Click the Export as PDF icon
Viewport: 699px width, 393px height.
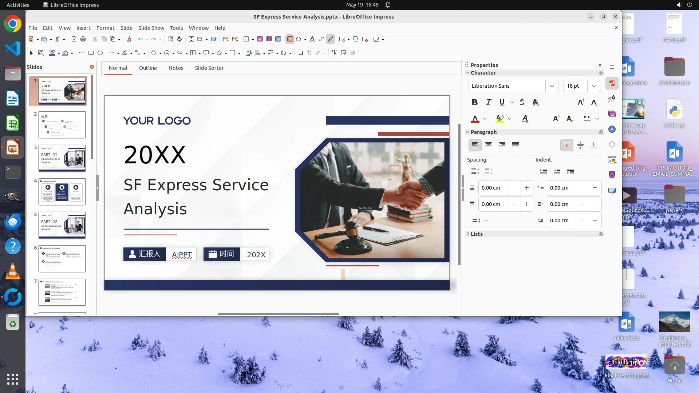pyautogui.click(x=74, y=39)
